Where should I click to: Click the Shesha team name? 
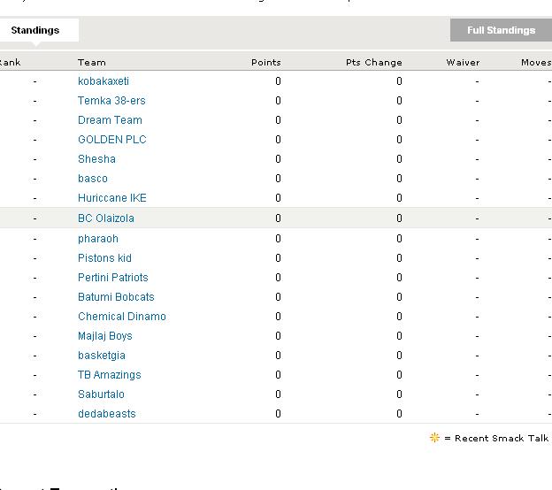point(96,159)
